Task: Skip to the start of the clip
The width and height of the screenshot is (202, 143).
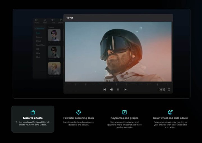Action: (x=105, y=90)
